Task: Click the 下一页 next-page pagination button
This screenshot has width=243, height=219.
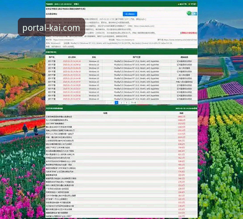Action: 134,103
